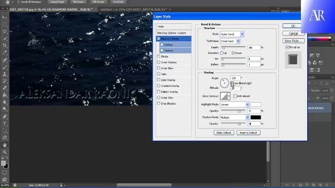Open the Technique dropdown showing Chisel Hard
The height and width of the screenshot is (188, 335).
230,41
